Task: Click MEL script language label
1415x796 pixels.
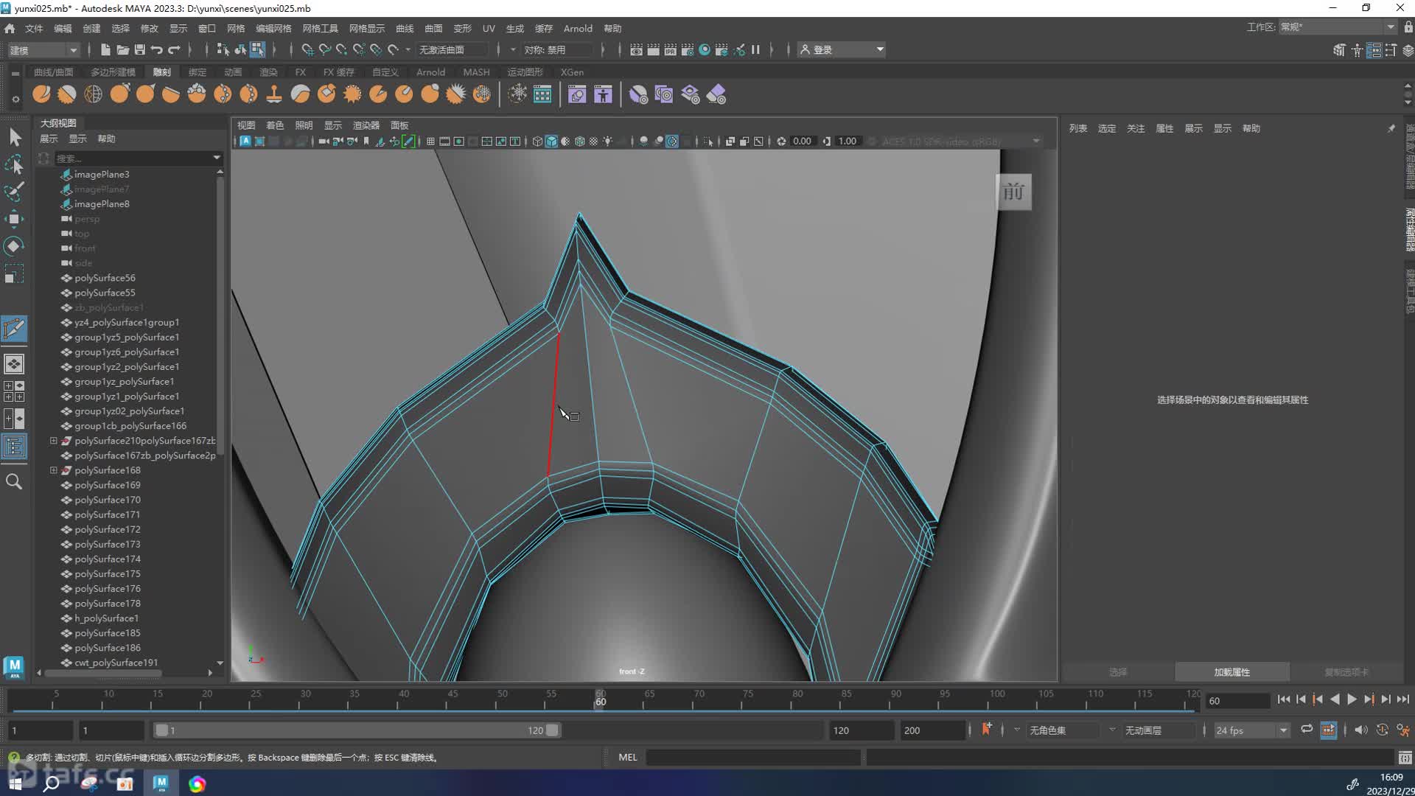Action: point(628,757)
